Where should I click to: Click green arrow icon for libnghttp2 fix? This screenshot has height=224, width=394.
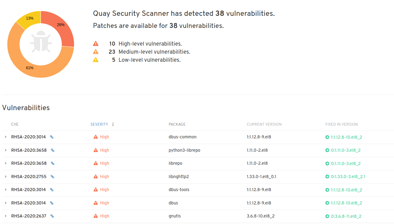pyautogui.click(x=327, y=177)
